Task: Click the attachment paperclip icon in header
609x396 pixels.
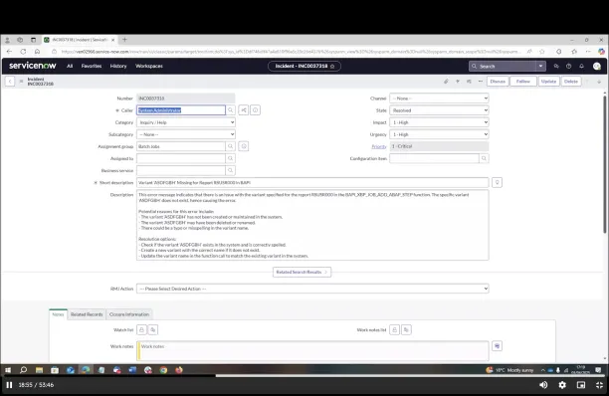Action: click(446, 82)
